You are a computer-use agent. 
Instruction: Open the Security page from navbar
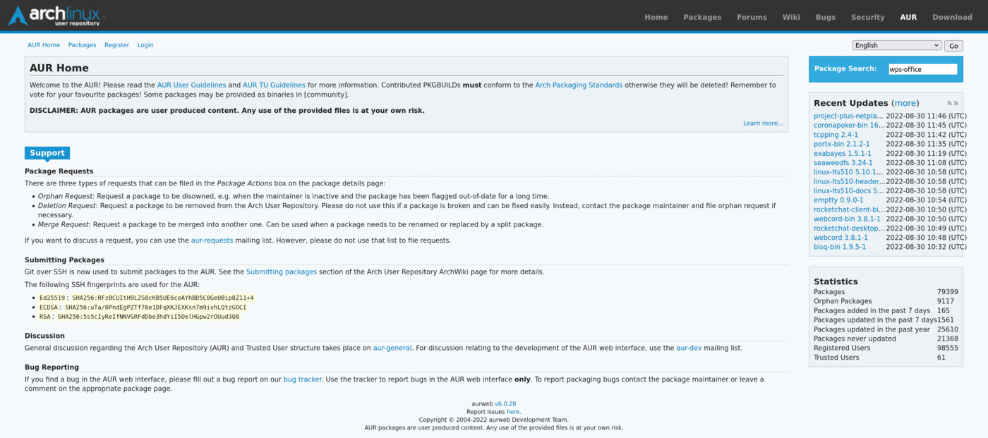(x=867, y=17)
